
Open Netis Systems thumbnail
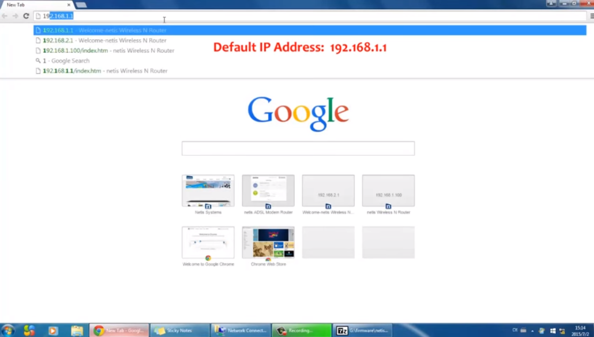pyautogui.click(x=208, y=191)
